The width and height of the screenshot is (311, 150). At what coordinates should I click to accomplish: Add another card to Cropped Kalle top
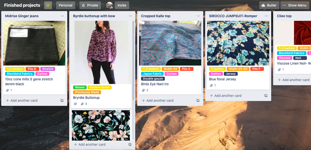coord(158,101)
